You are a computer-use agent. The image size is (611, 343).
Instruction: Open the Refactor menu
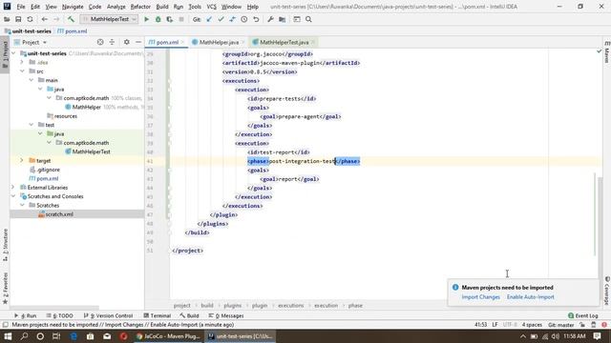pyautogui.click(x=140, y=7)
